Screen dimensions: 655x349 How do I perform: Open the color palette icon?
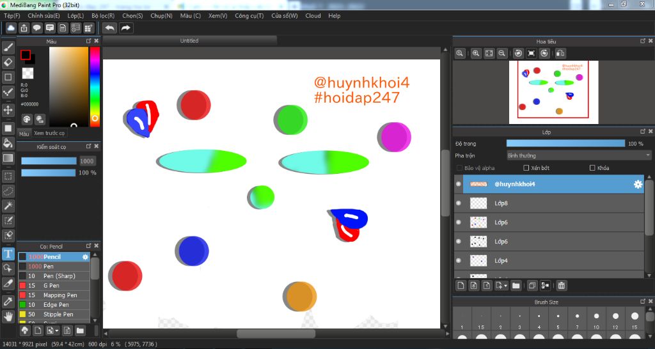pyautogui.click(x=27, y=120)
